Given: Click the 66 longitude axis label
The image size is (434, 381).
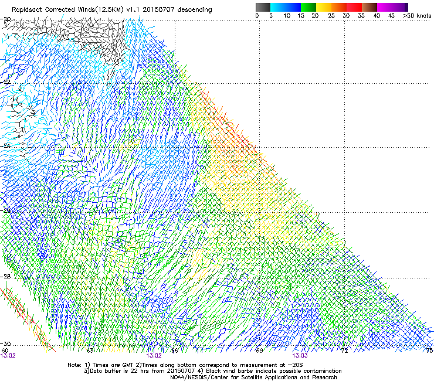Looking at the screenshot, I should pyautogui.click(x=175, y=351).
